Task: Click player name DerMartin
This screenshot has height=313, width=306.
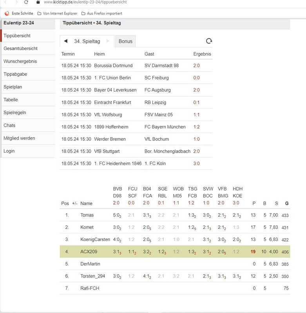Action: [90, 264]
